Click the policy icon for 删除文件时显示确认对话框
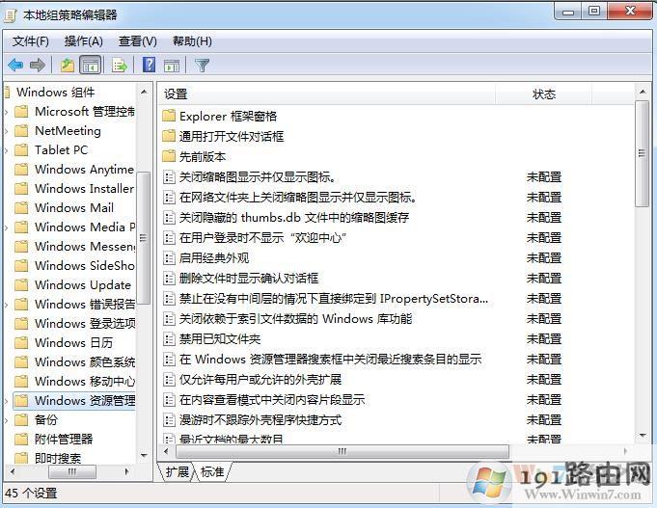This screenshot has width=657, height=508. [x=169, y=278]
